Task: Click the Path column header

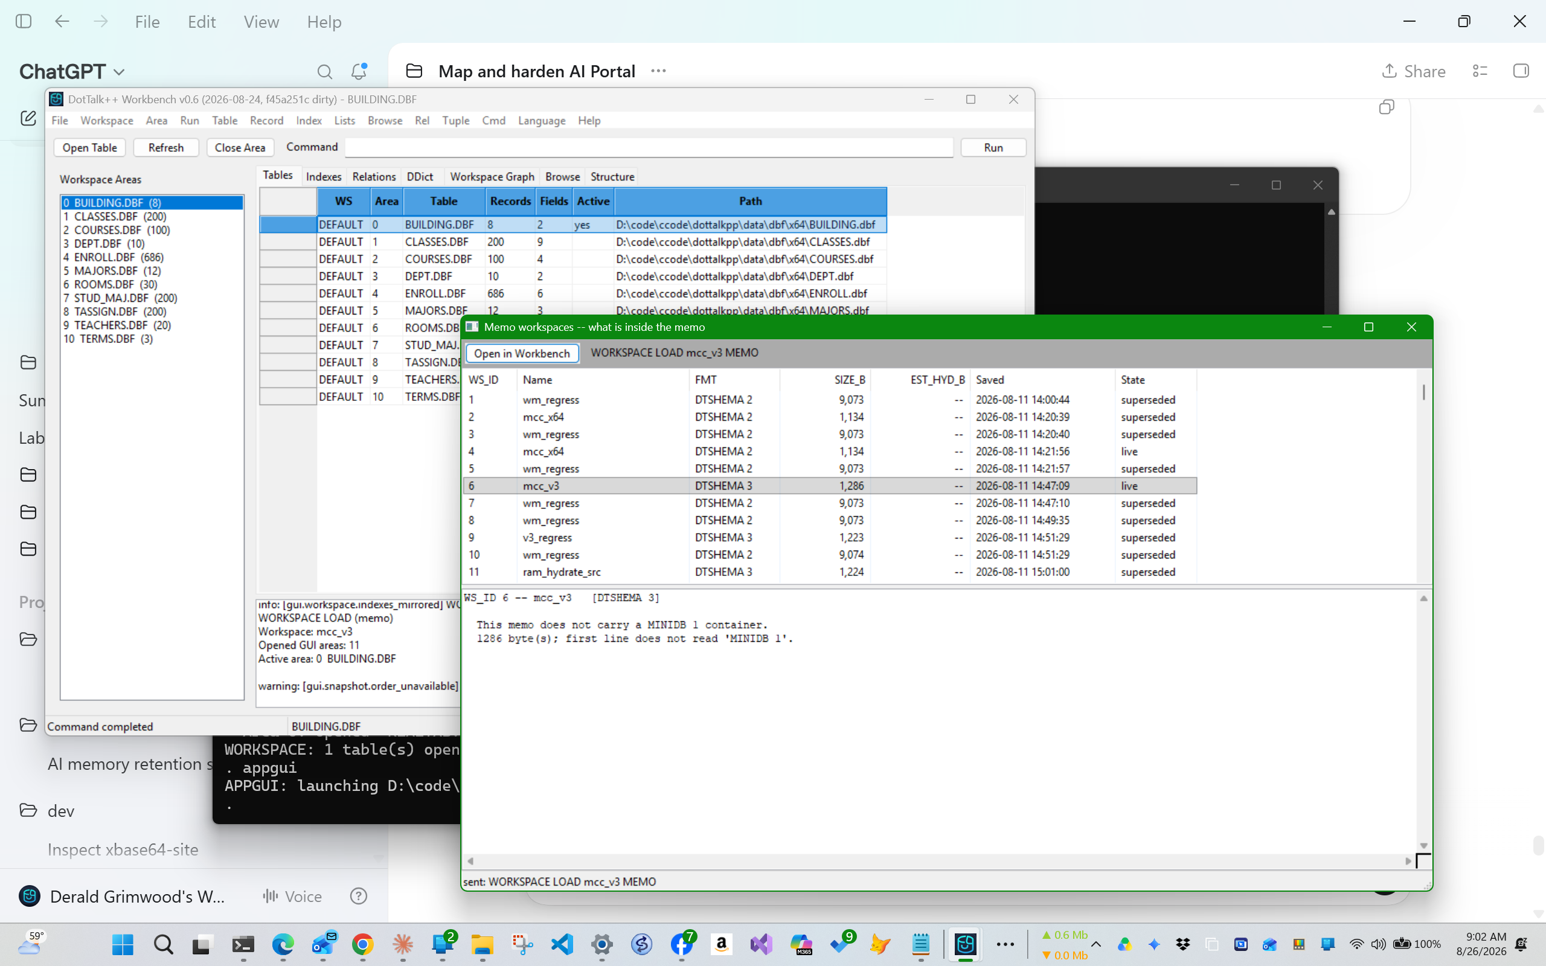Action: [x=751, y=201]
